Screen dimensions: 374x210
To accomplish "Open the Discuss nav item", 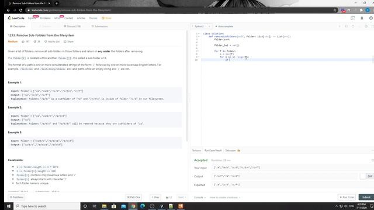I will (93, 18).
